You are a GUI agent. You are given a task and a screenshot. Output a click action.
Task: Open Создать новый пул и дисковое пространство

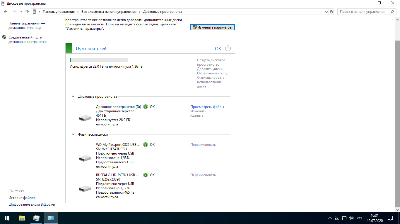[x=28, y=40]
